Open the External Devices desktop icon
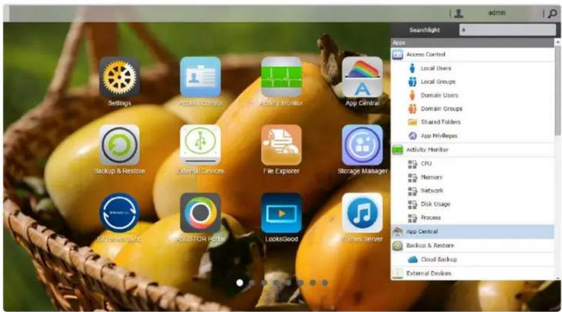562x312 pixels. [x=201, y=145]
